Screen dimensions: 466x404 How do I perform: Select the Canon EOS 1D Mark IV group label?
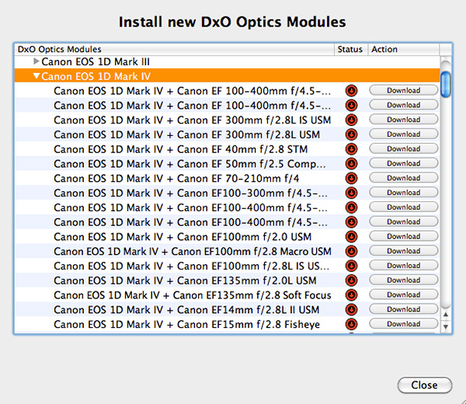pos(96,76)
